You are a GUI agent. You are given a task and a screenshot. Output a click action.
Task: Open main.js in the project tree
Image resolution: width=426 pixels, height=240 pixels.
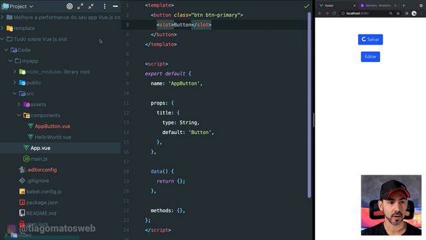39,159
